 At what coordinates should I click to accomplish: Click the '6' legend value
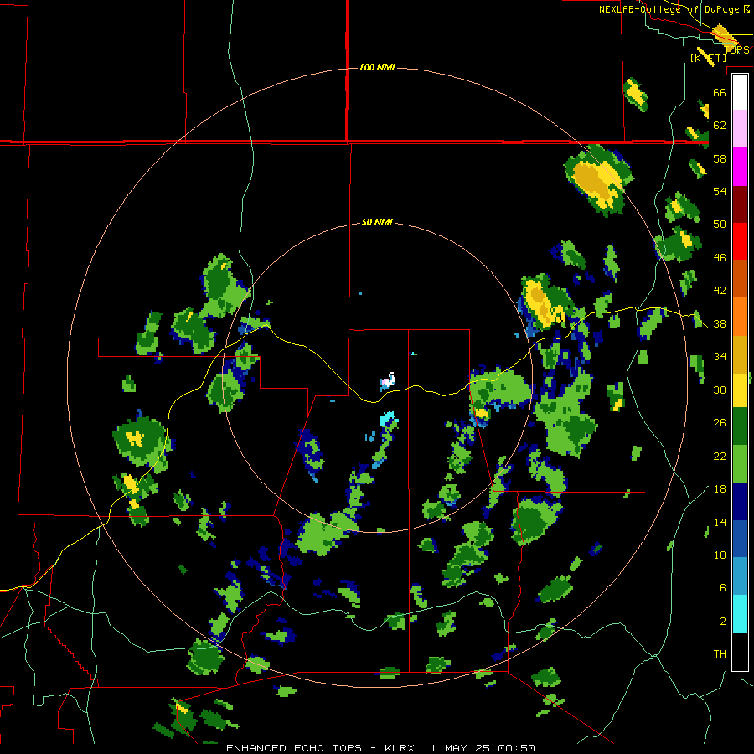(x=723, y=588)
